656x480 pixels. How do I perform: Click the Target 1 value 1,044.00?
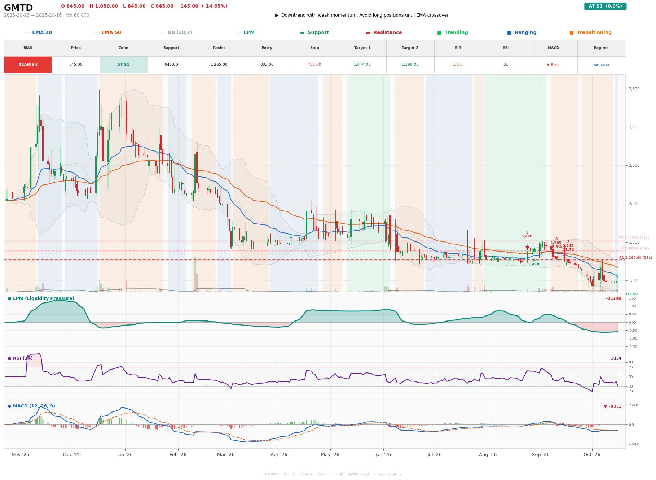(x=362, y=65)
